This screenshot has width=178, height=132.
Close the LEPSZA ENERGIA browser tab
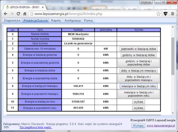[x=43, y=7]
